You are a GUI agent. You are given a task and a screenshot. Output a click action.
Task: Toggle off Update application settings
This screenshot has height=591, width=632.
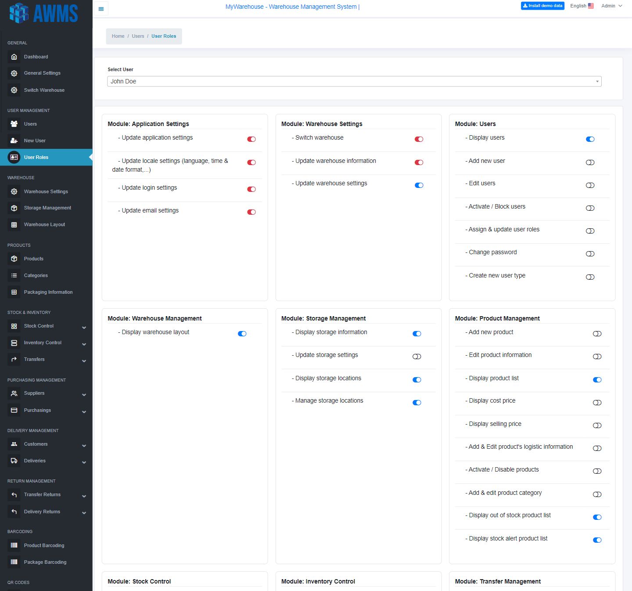point(251,139)
